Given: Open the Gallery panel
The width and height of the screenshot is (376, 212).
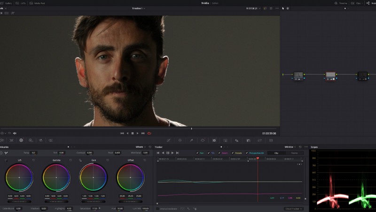Looking at the screenshot, I should click(x=6, y=3).
